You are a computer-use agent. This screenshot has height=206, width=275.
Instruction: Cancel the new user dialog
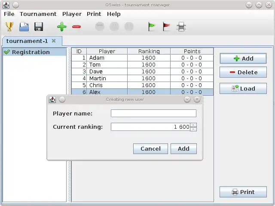click(150, 149)
